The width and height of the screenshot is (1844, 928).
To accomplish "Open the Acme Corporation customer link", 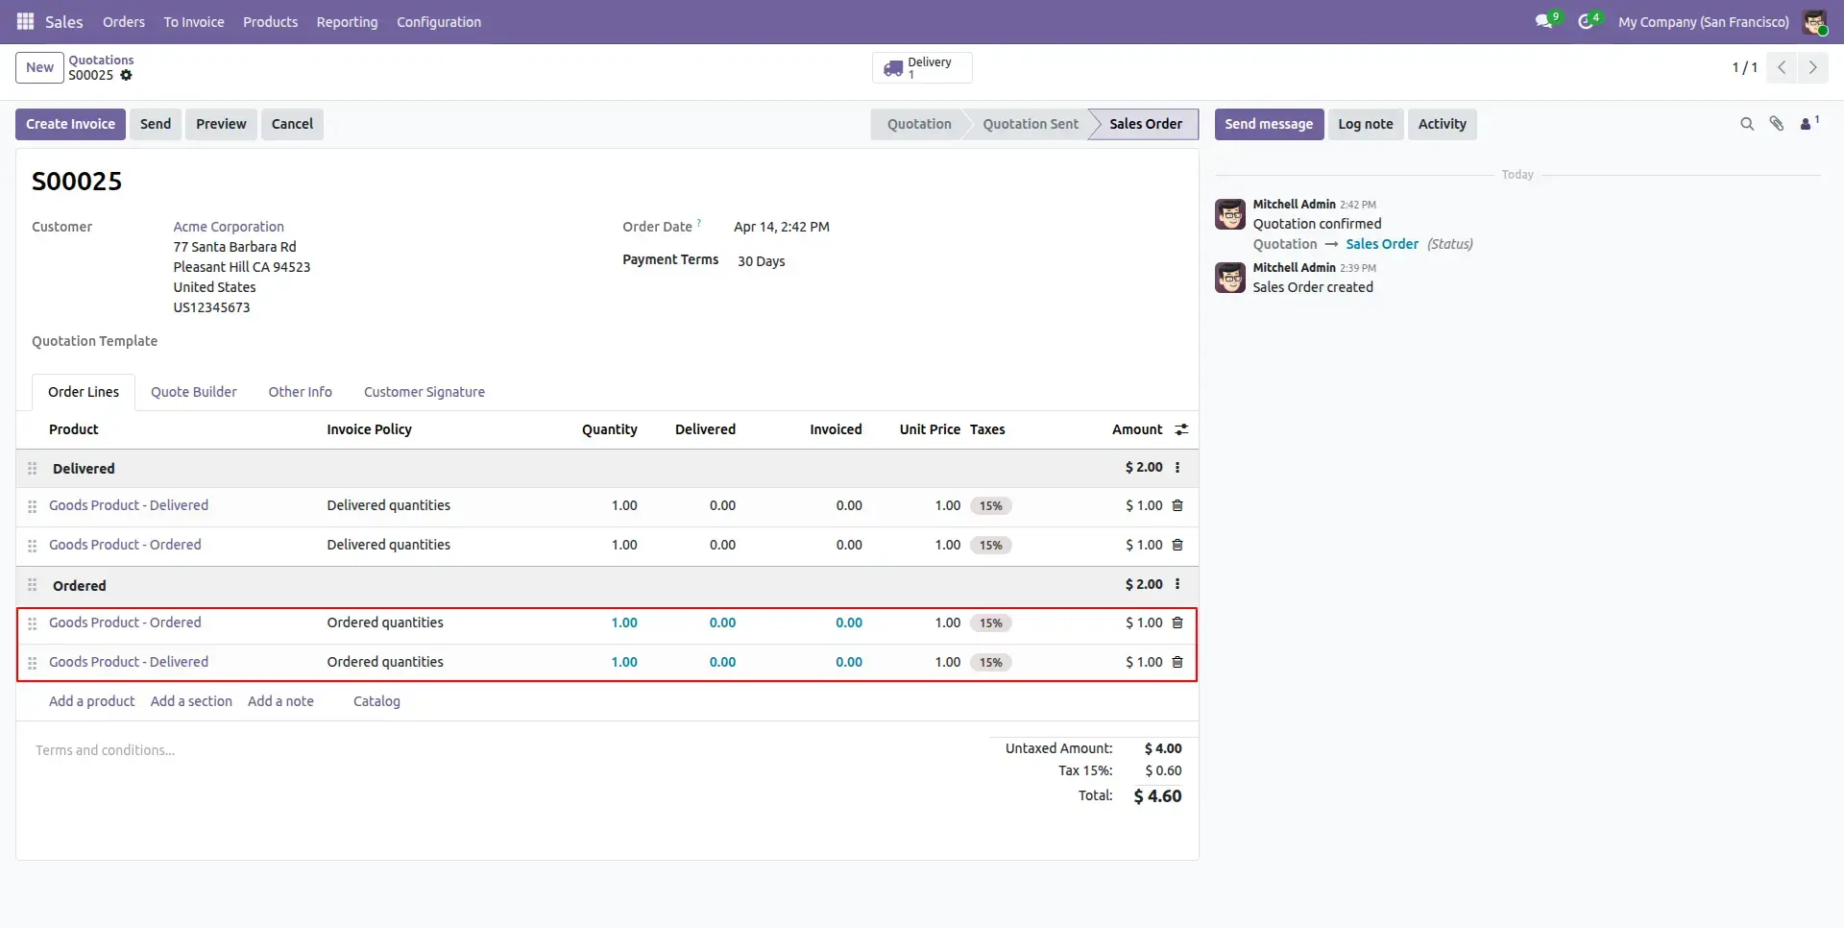I will pos(229,227).
